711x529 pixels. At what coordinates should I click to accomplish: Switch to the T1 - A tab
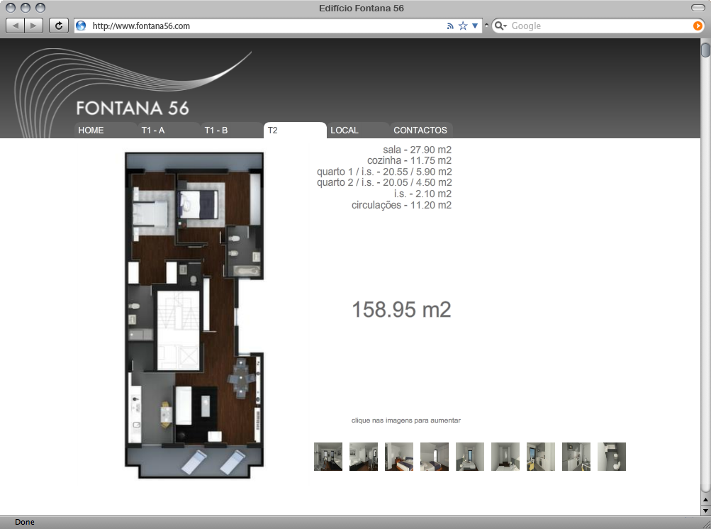169,130
